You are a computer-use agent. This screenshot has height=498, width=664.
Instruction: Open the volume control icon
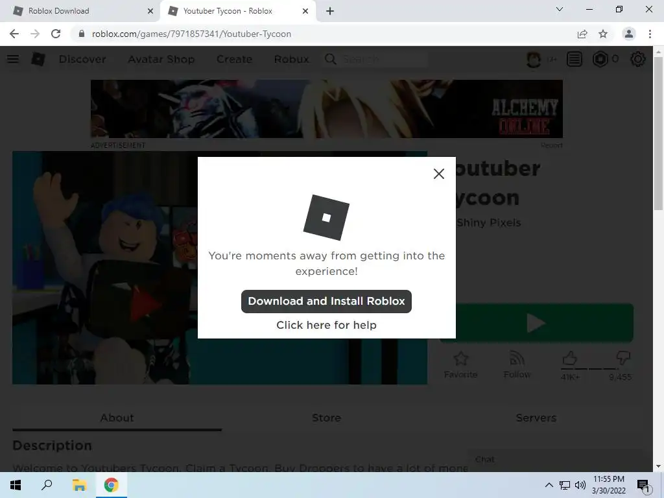click(x=580, y=485)
